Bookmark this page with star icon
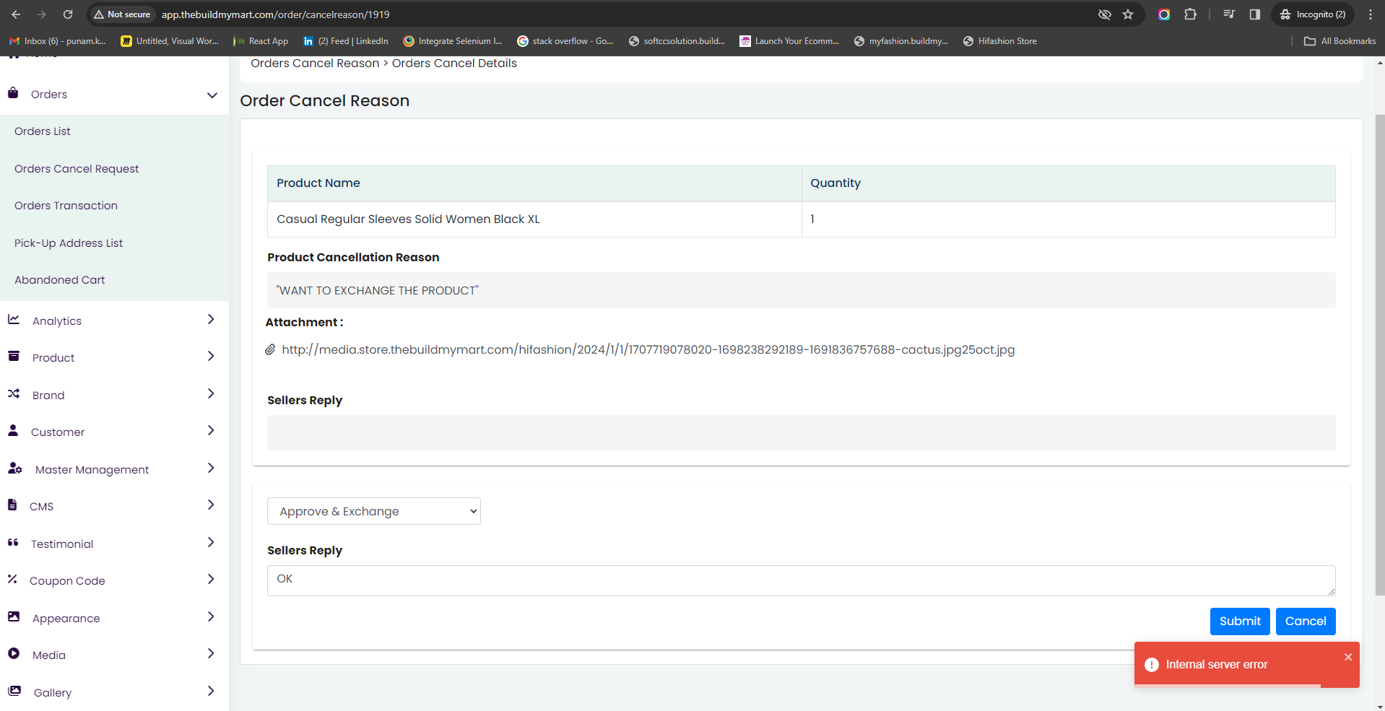1385x711 pixels. [x=1128, y=14]
